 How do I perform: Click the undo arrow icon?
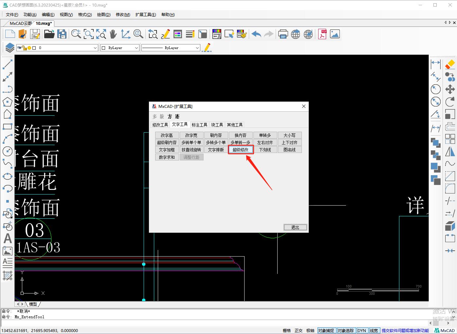256,34
